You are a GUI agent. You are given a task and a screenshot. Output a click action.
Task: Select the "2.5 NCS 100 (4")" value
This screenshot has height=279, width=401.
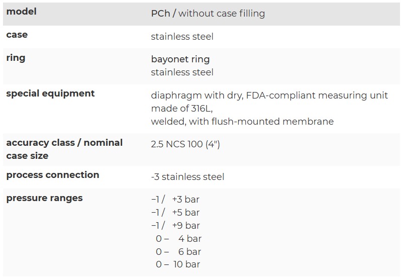click(185, 145)
